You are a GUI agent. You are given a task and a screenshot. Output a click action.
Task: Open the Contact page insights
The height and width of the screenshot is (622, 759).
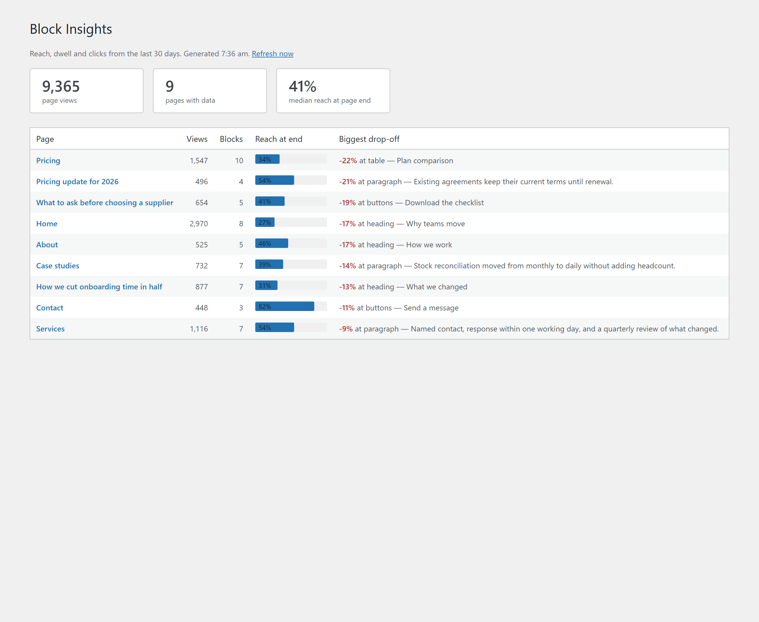50,308
